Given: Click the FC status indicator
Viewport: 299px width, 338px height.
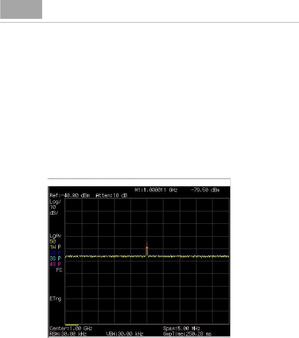Looking at the screenshot, I should (59, 270).
